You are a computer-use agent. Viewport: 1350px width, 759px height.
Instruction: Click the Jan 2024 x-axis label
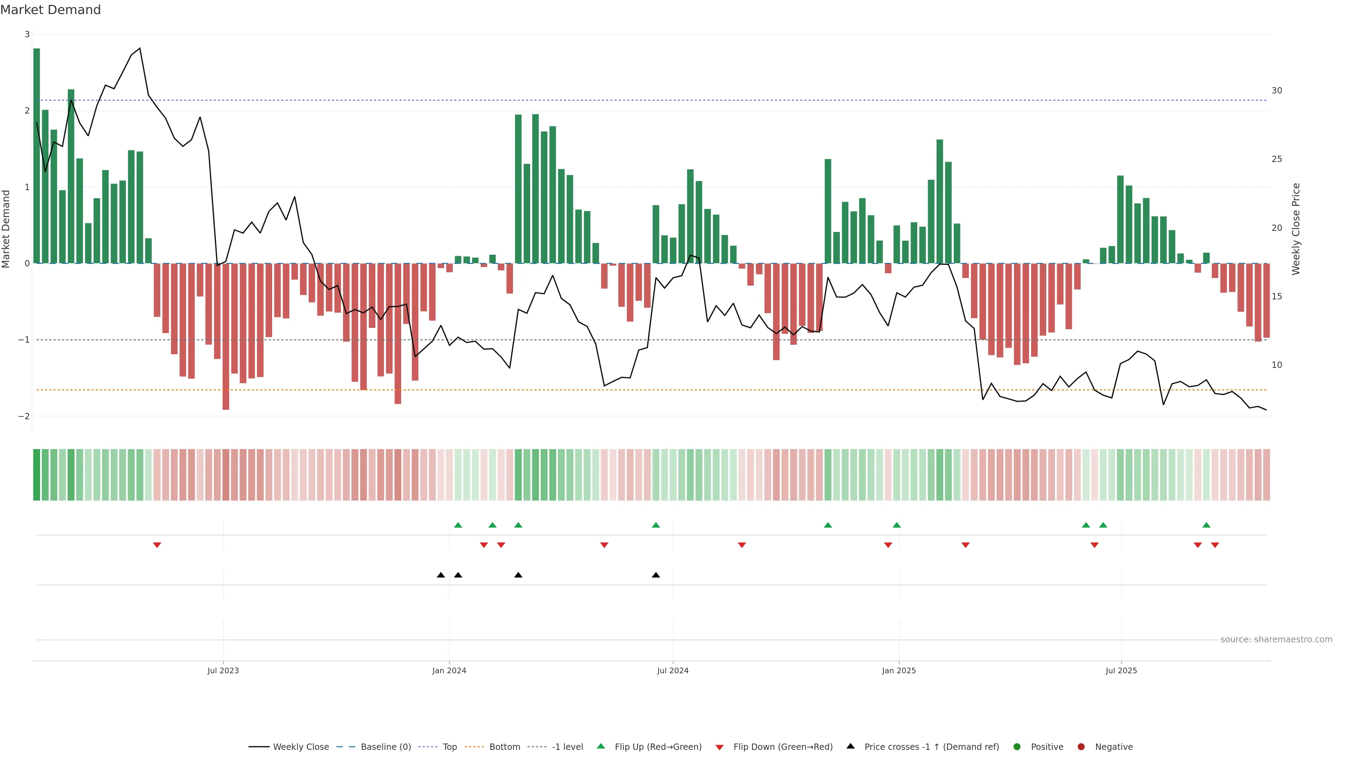(x=449, y=670)
